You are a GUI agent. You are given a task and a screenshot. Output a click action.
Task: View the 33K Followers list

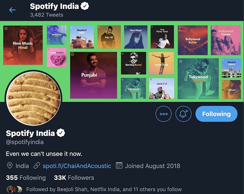(74, 178)
